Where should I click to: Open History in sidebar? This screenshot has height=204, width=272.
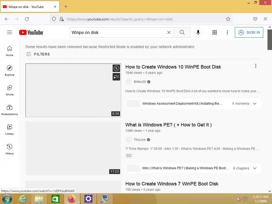[10, 149]
